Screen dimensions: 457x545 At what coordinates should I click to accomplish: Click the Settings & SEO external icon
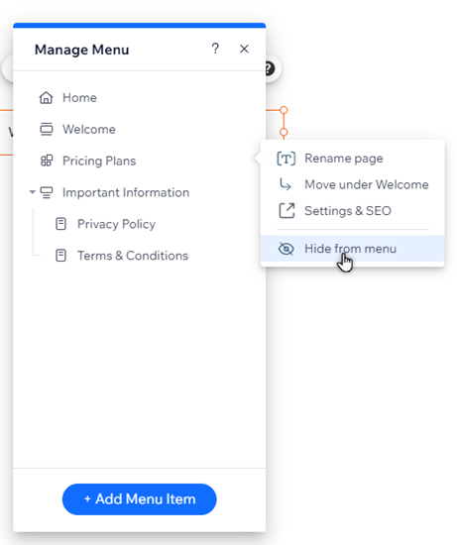pos(286,211)
